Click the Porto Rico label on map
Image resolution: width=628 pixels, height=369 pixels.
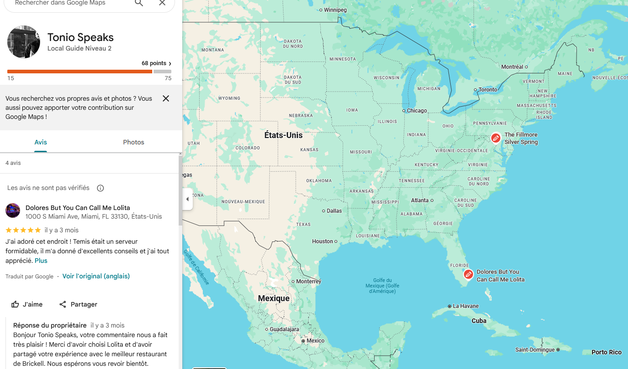pos(607,352)
